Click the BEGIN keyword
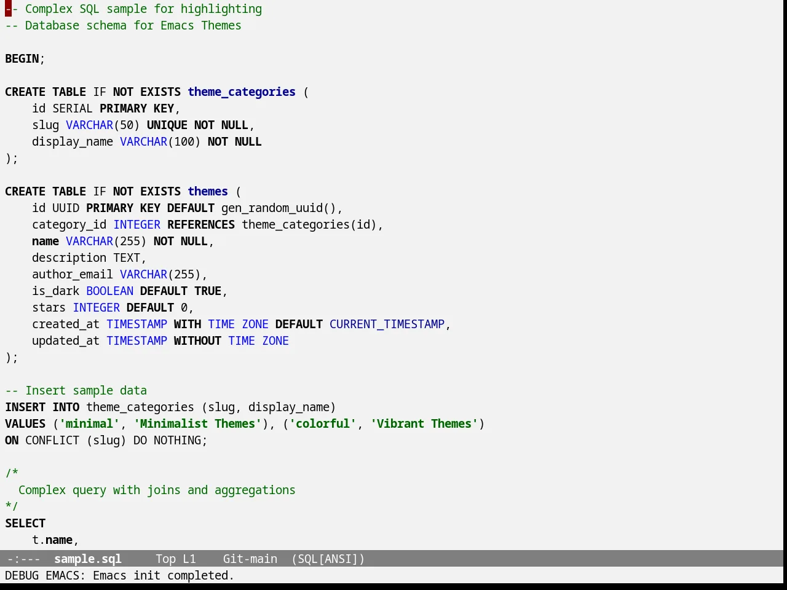Screen dimensions: 787x590 [22, 58]
